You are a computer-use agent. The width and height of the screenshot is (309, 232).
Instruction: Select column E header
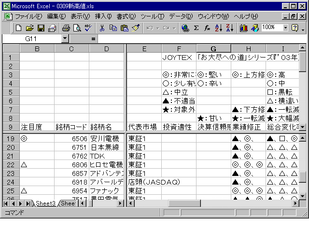pos(144,48)
